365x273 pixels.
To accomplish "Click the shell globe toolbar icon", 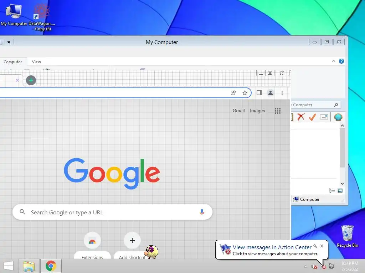I will pos(338,117).
